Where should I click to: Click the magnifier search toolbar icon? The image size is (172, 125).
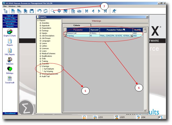tap(53, 11)
